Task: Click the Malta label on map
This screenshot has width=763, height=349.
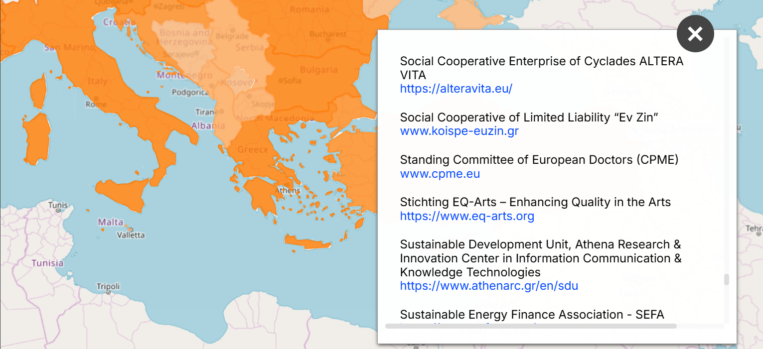Action: pos(110,222)
